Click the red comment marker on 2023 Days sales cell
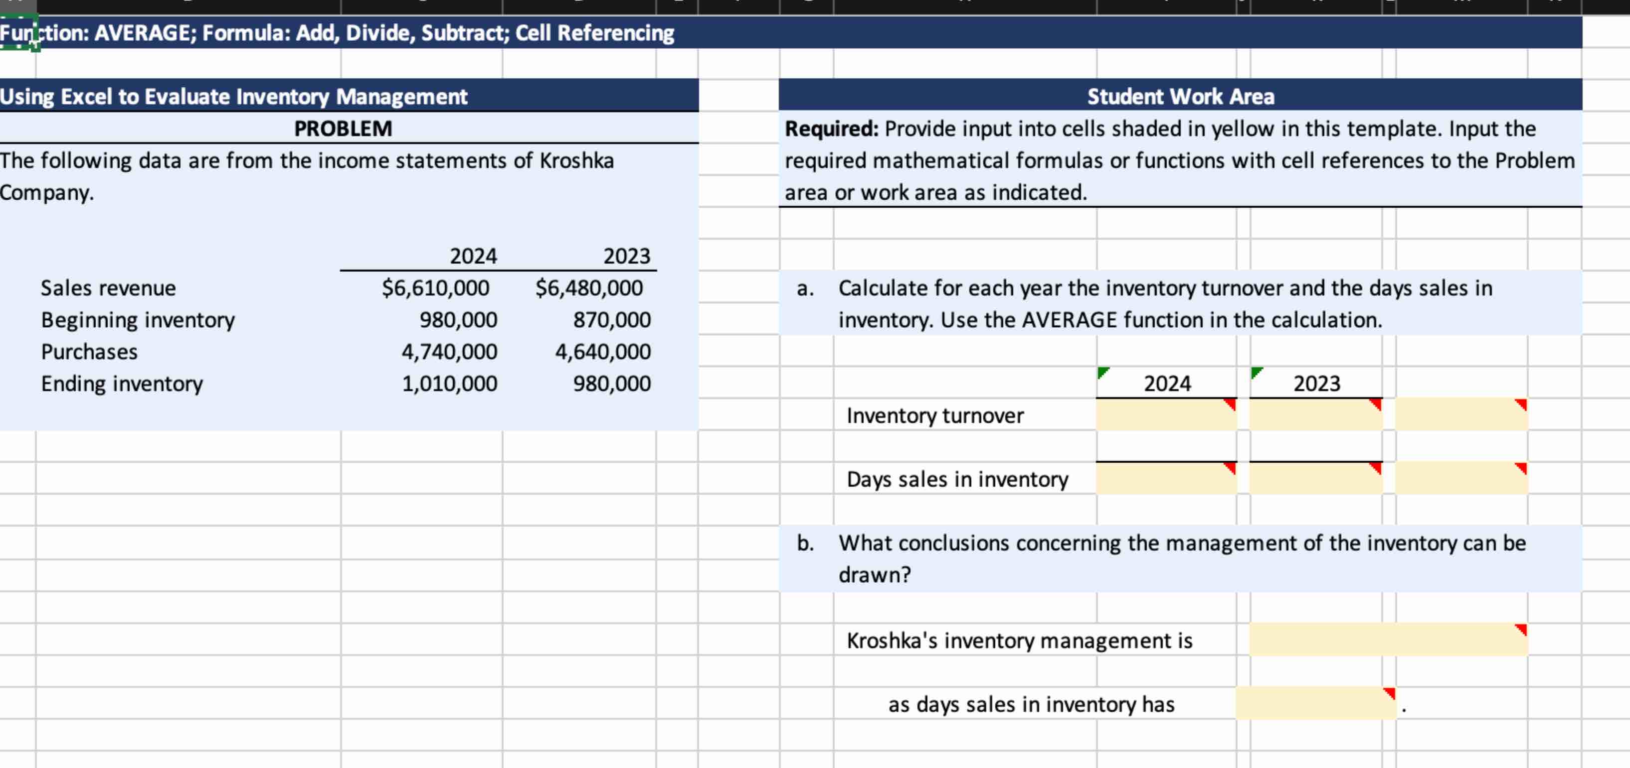 click(x=1377, y=468)
